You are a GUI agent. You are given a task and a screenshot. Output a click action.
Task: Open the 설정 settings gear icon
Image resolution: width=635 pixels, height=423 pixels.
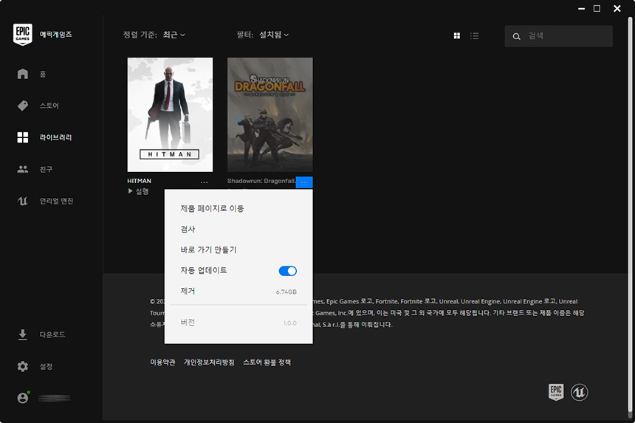coord(23,366)
